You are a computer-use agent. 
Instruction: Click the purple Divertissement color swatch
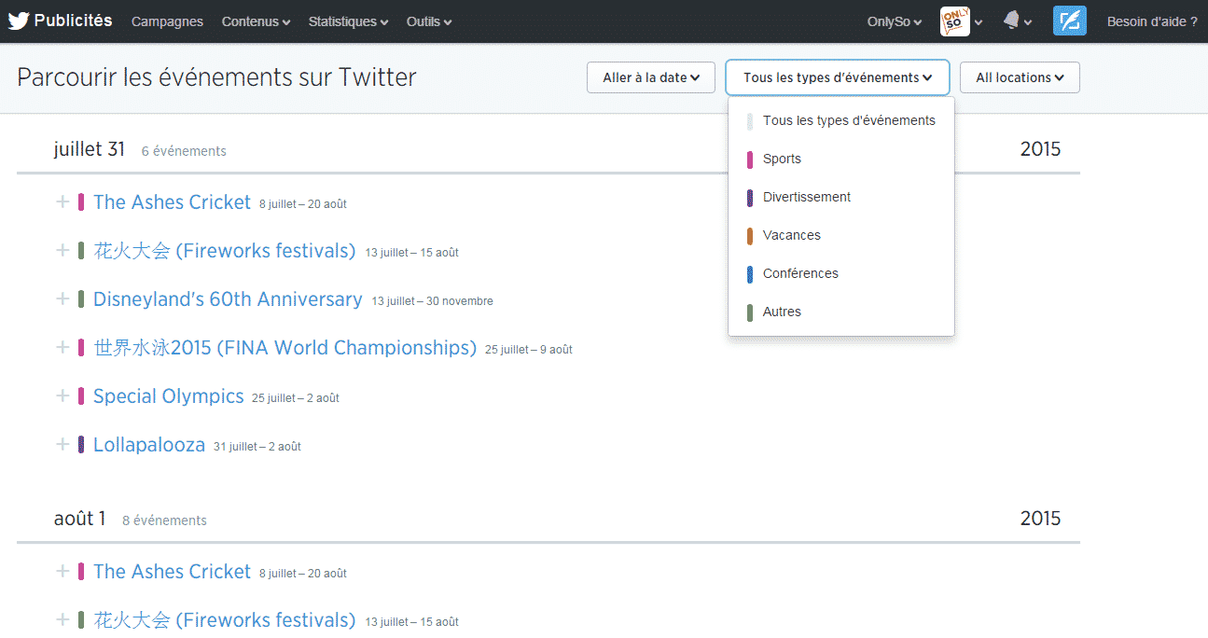click(x=750, y=198)
